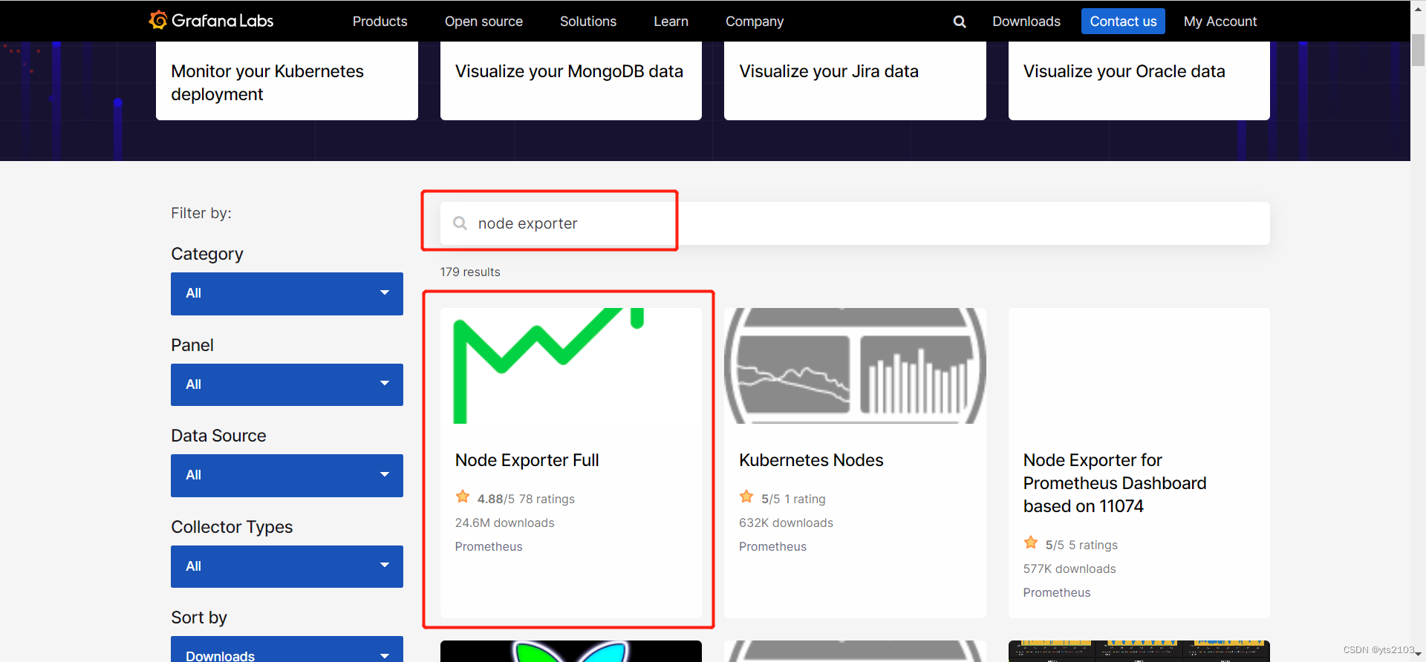This screenshot has height=662, width=1426.
Task: Click the 5/5 5 ratings text
Action: [x=1081, y=545]
